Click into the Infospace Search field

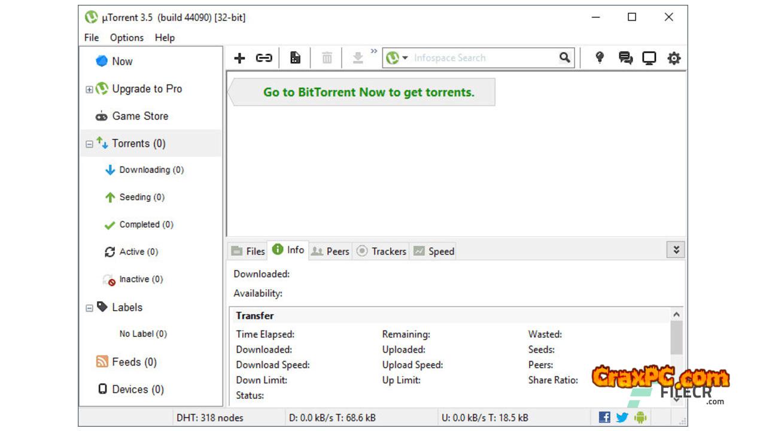[x=482, y=58]
